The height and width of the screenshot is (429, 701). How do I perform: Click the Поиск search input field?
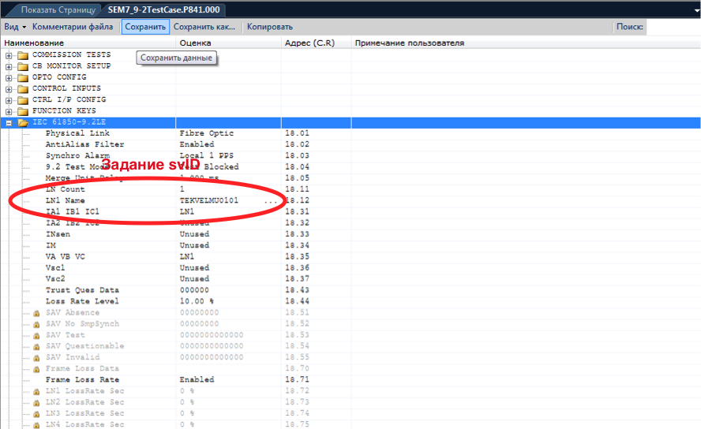673,27
